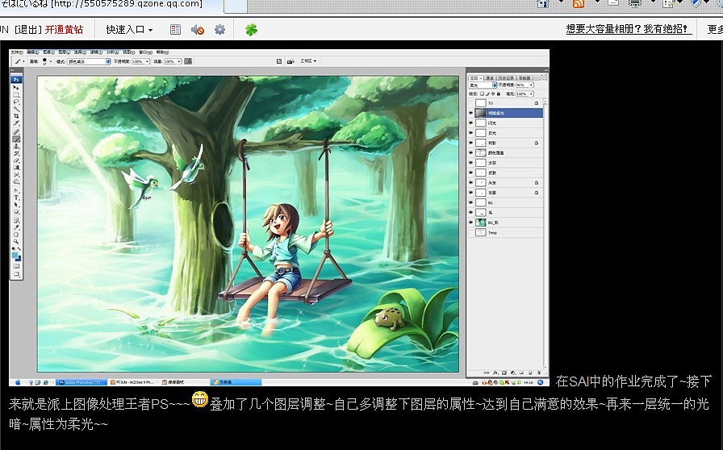Select the Gradient tool
The image size is (723, 450).
[x=16, y=168]
